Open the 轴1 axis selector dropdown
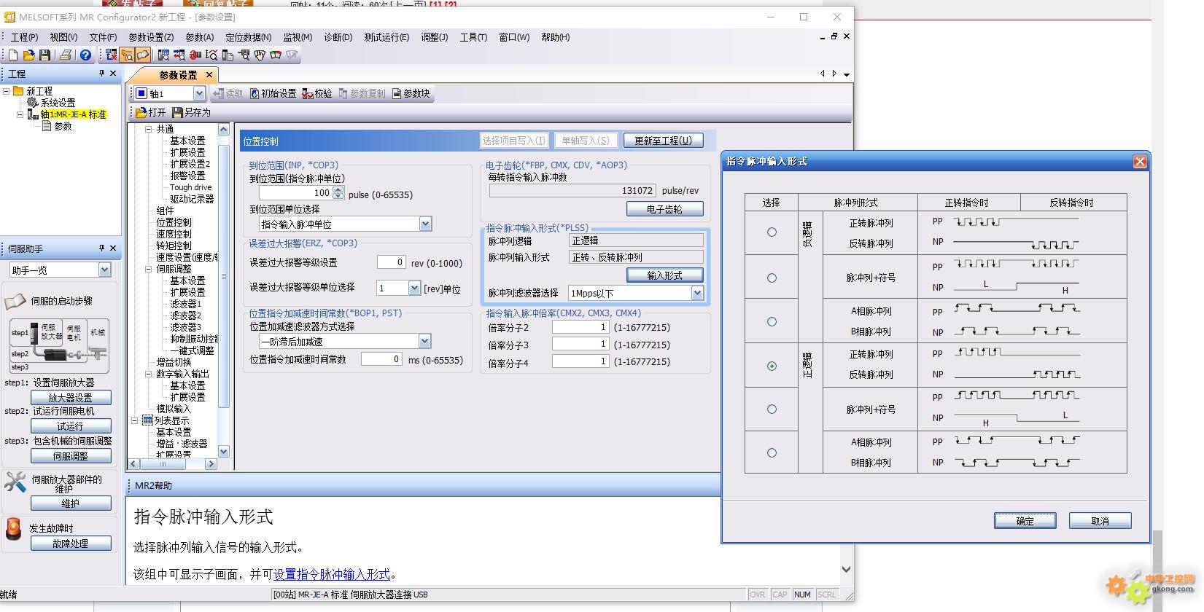The width and height of the screenshot is (1204, 612). pyautogui.click(x=199, y=93)
